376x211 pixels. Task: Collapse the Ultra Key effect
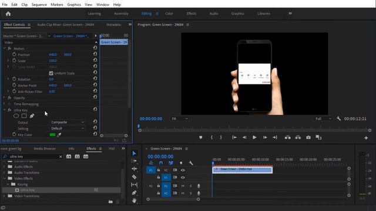(x=4, y=110)
